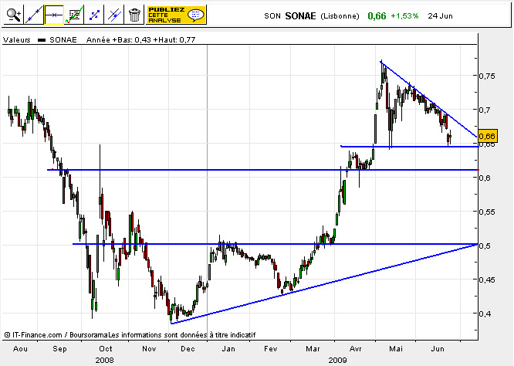Click the 0,7 price axis label
This screenshot has width=514, height=366.
485,110
